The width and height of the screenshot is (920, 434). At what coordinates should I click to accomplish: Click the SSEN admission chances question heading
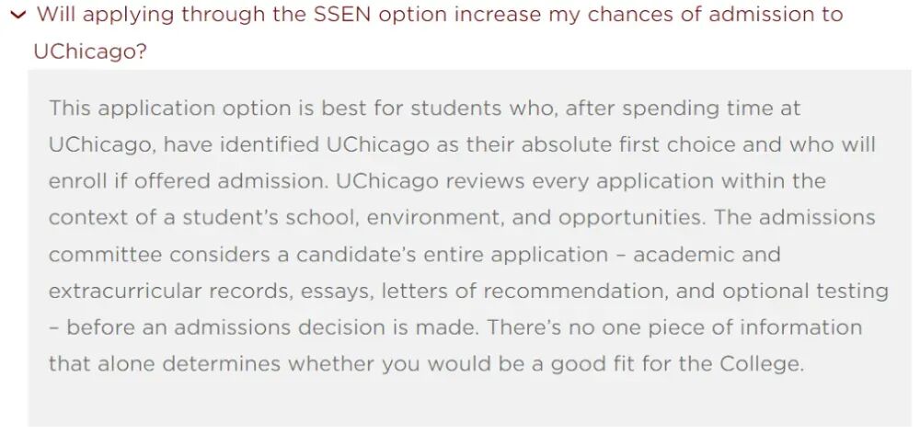tap(439, 33)
